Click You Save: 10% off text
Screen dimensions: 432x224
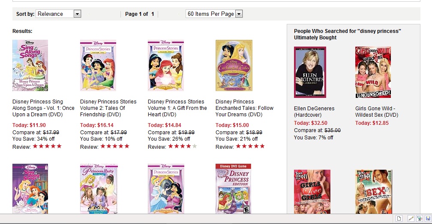(101, 139)
